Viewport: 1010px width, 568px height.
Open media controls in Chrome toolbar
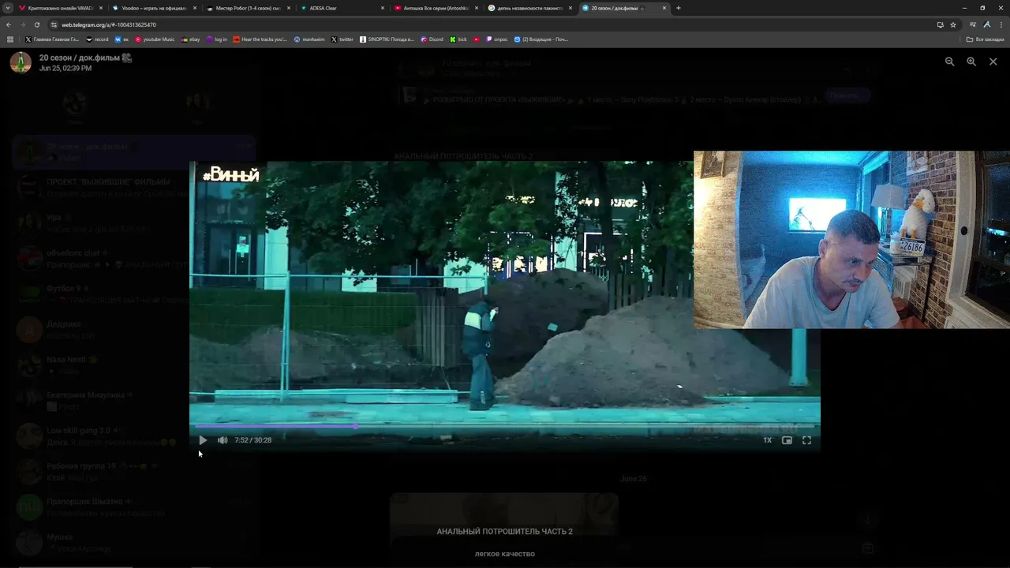pyautogui.click(x=973, y=24)
